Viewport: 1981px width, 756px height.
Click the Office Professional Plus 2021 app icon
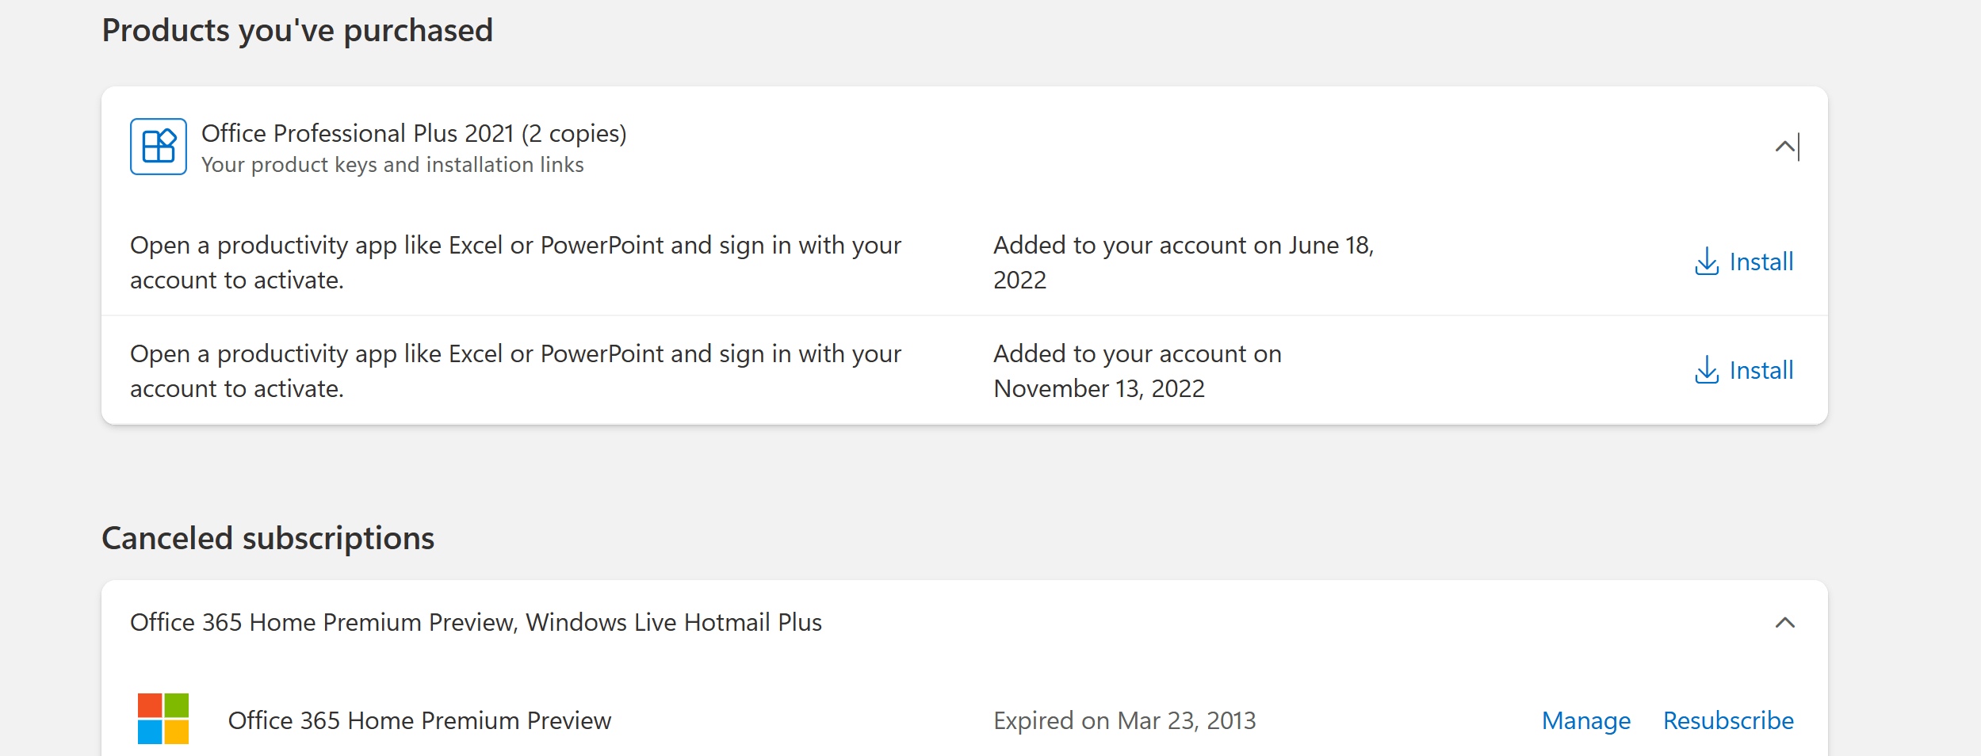click(x=159, y=147)
